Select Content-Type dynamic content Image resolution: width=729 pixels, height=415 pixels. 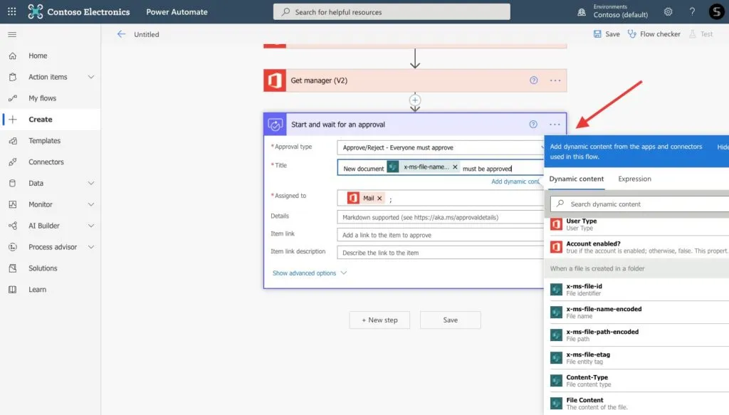[639, 381]
